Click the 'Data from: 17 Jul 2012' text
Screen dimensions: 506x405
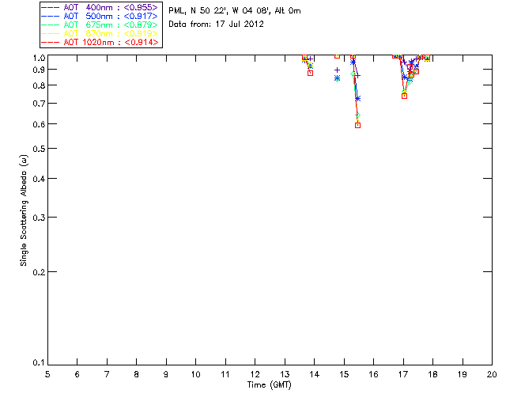[216, 25]
